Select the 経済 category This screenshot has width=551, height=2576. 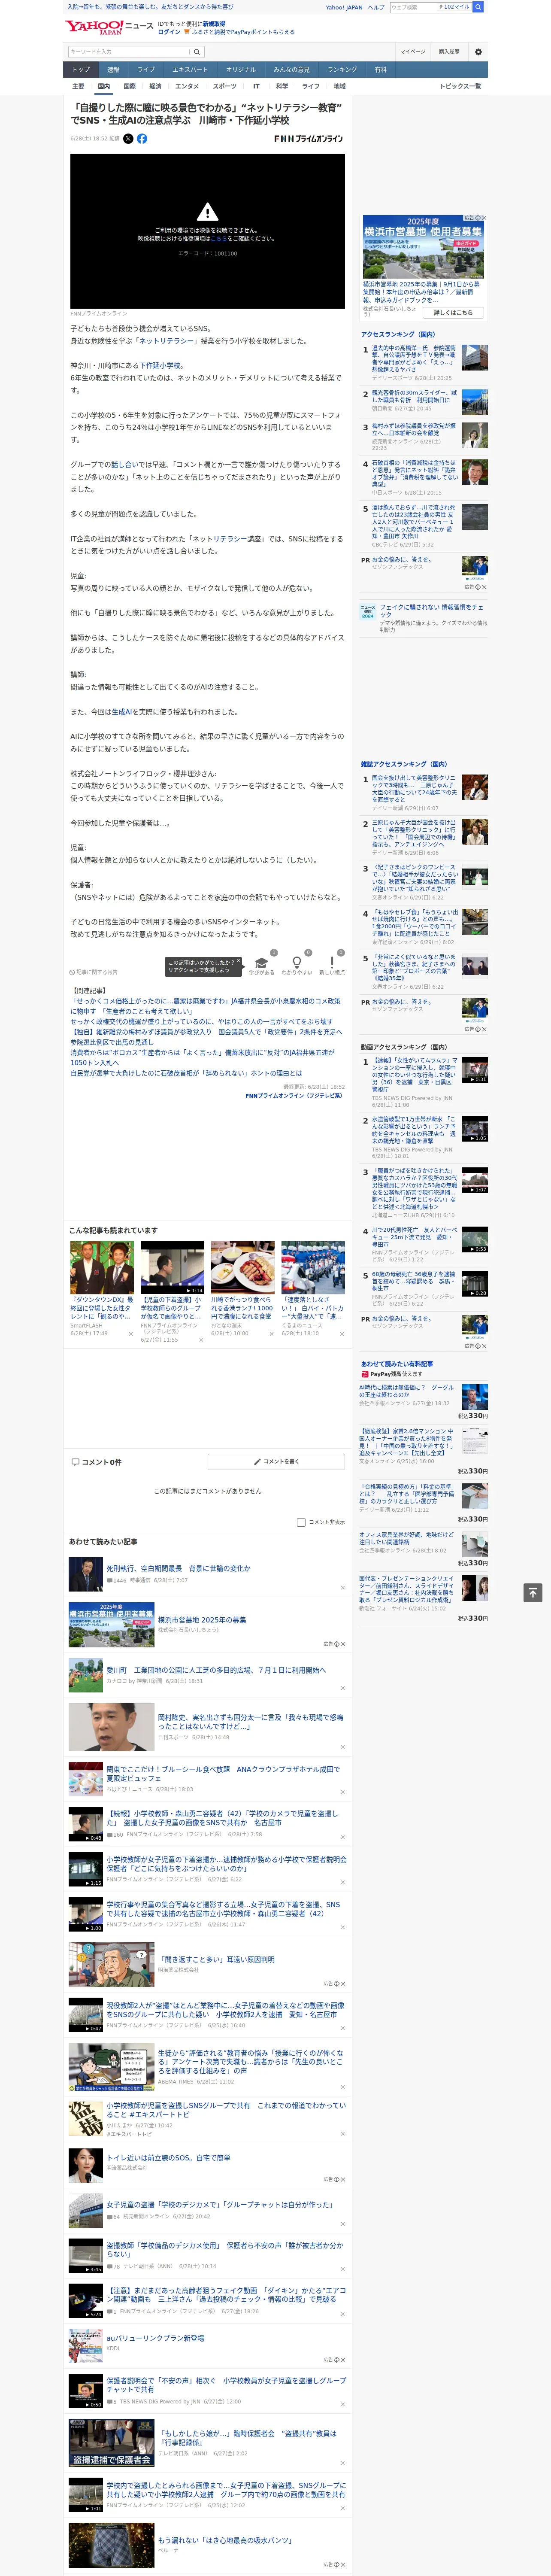click(x=155, y=86)
